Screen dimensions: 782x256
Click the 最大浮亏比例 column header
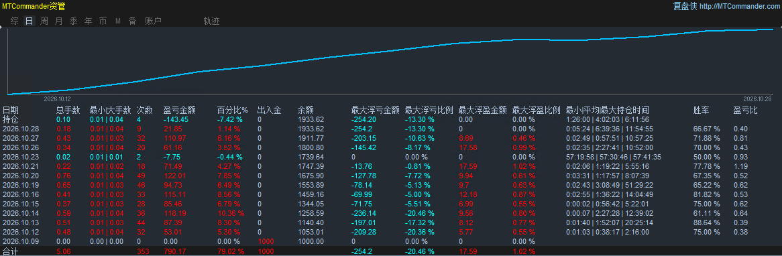click(429, 110)
